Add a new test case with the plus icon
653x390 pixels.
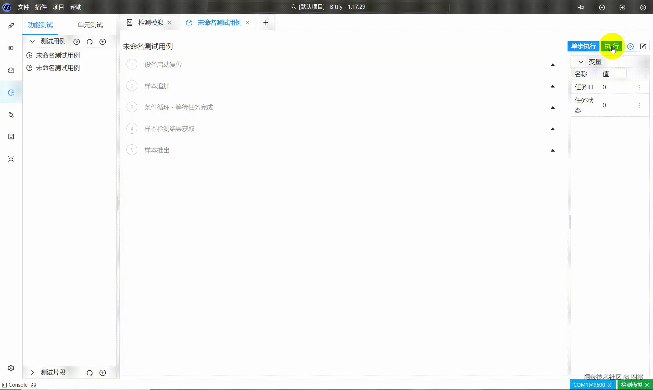click(x=103, y=41)
